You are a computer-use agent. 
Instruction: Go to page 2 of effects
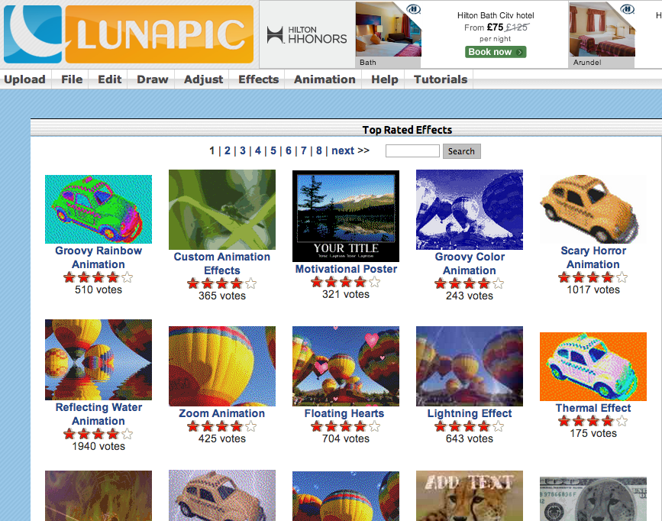click(227, 150)
